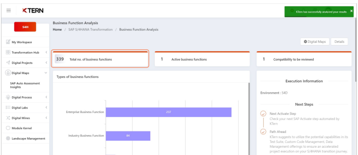Open SAP S/4HANA Transformation breadcrumb

point(90,30)
